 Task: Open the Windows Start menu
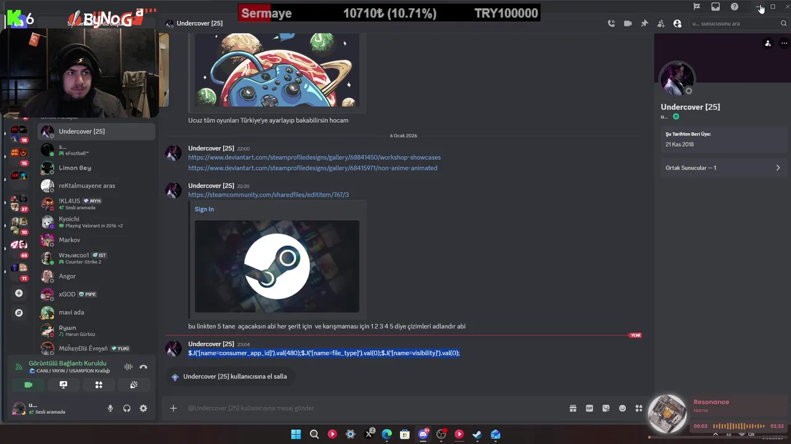click(296, 434)
